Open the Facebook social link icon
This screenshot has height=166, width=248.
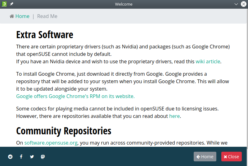pyautogui.click(x=21, y=157)
